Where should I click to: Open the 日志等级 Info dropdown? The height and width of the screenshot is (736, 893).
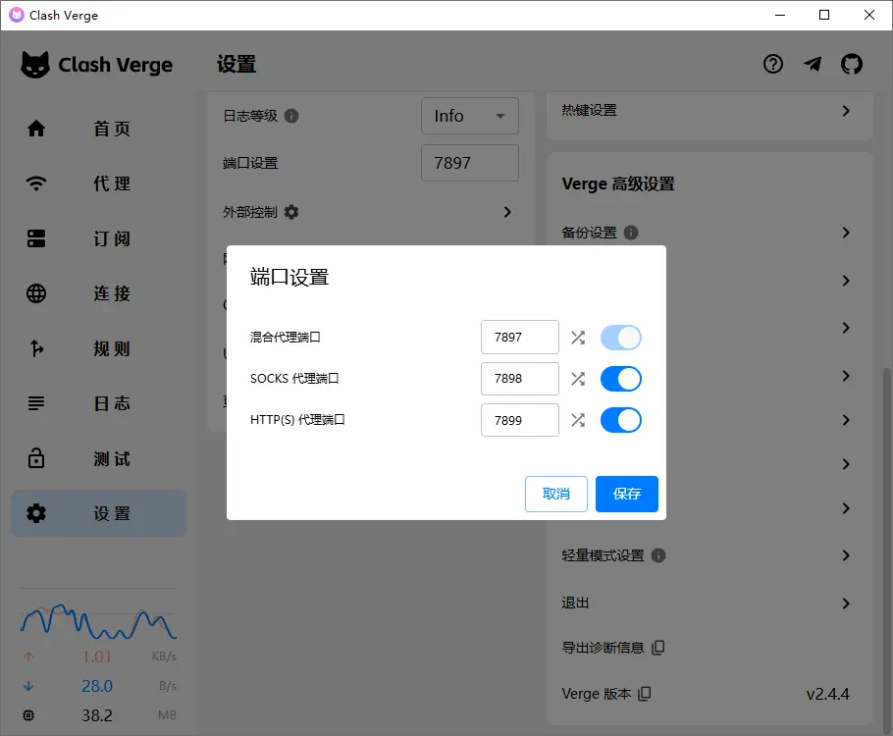pos(470,116)
